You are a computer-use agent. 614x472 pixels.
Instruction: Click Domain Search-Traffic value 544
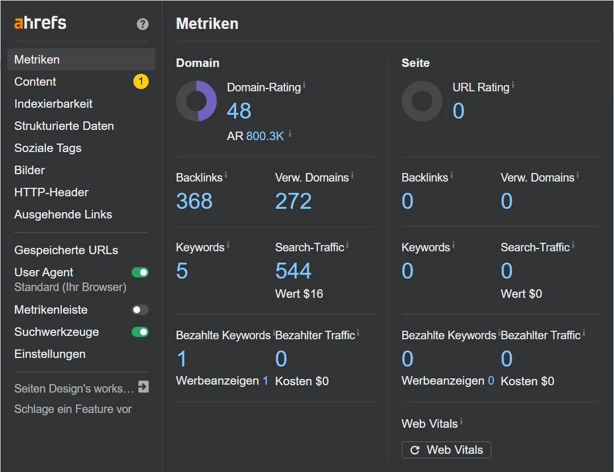click(x=293, y=271)
